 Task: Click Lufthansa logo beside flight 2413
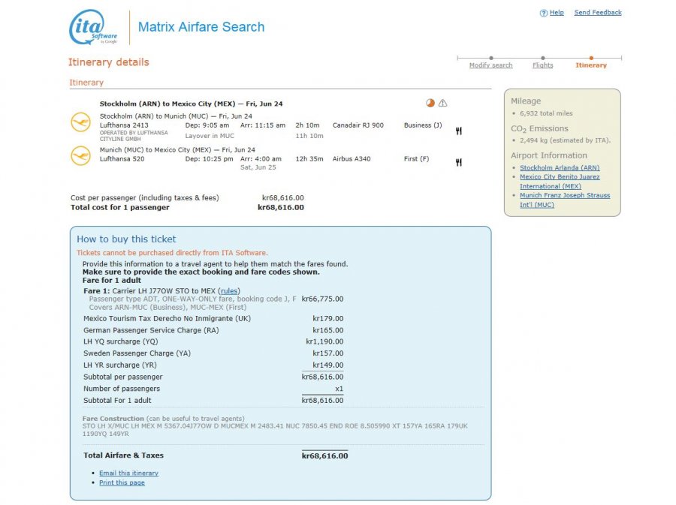80,122
